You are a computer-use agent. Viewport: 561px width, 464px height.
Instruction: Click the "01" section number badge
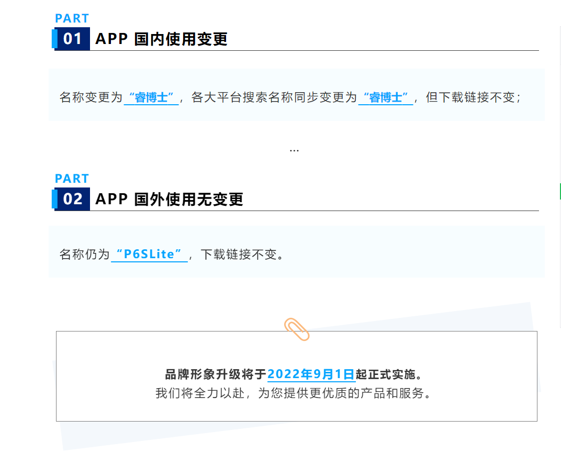pyautogui.click(x=72, y=39)
